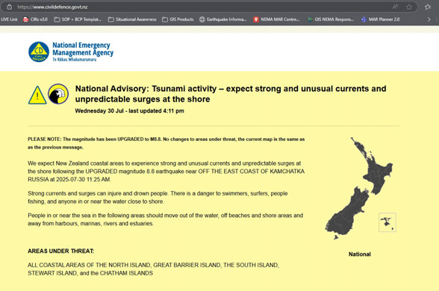Open the Read Aloud icon in address bar
Screen dimensions: 439x291
coord(395,7)
